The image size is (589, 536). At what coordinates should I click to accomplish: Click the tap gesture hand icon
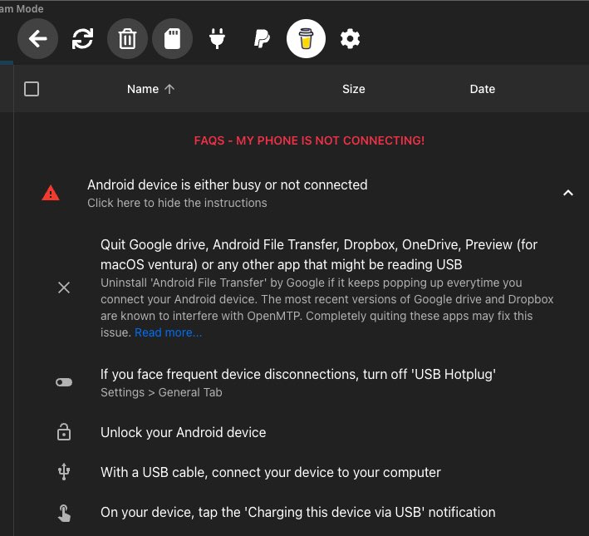click(64, 513)
